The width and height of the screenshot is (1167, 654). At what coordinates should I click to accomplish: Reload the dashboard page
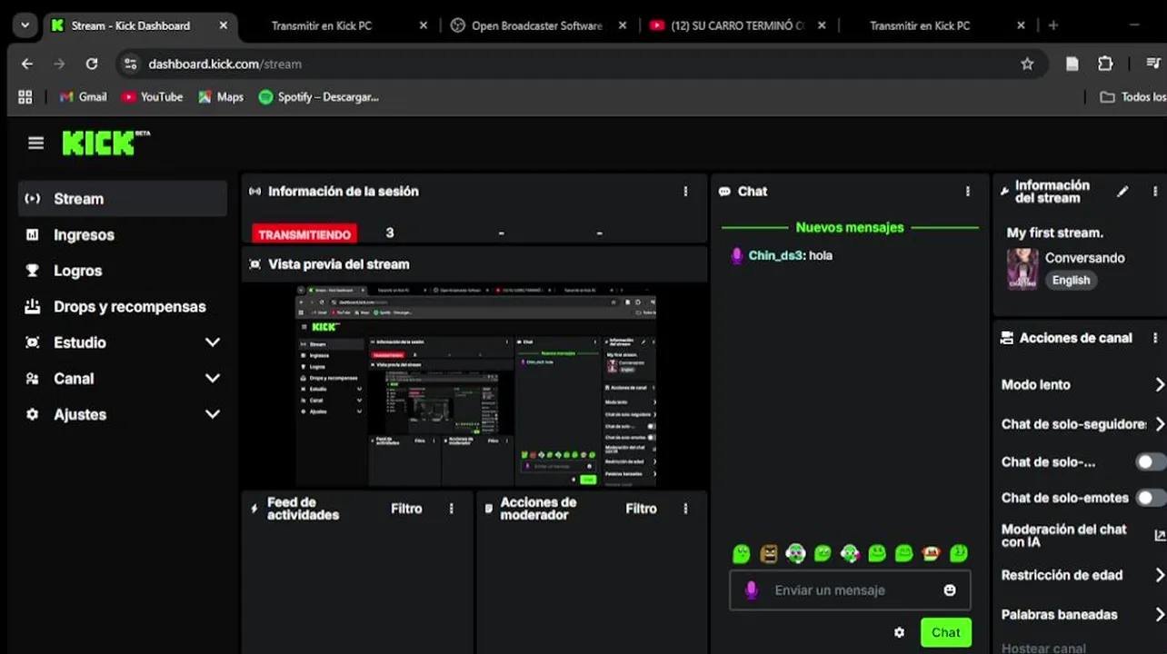pos(92,64)
